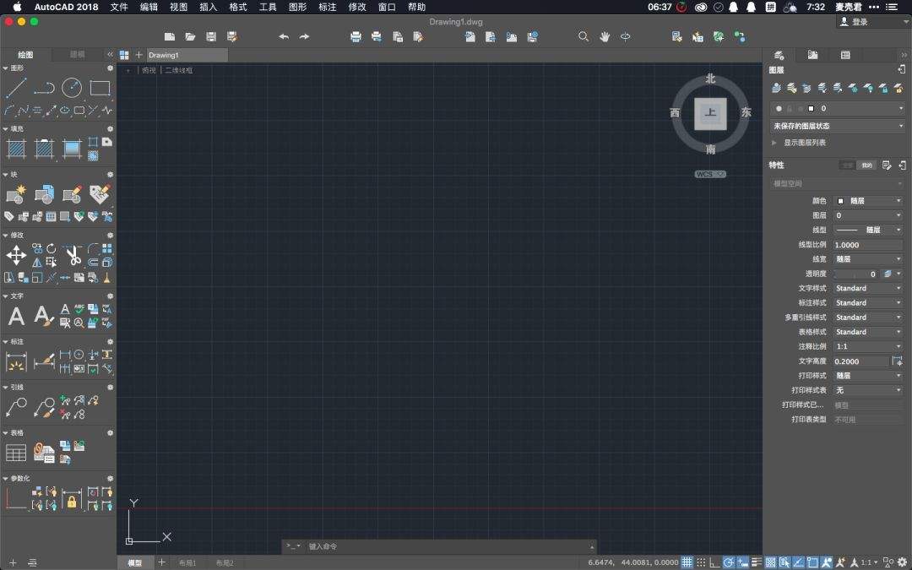Click the Redo arrow in toolbar
Image resolution: width=912 pixels, height=570 pixels.
[304, 36]
